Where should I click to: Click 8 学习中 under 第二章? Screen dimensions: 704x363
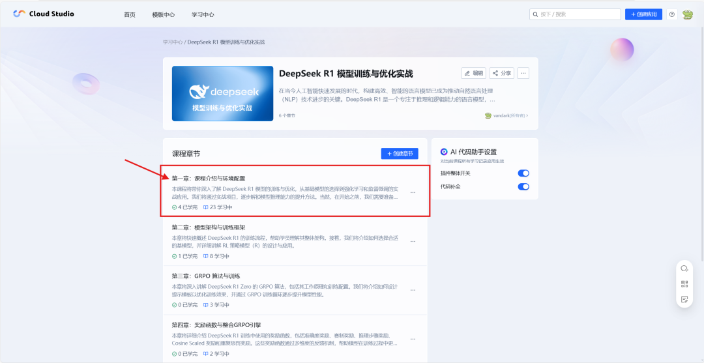tap(216, 256)
